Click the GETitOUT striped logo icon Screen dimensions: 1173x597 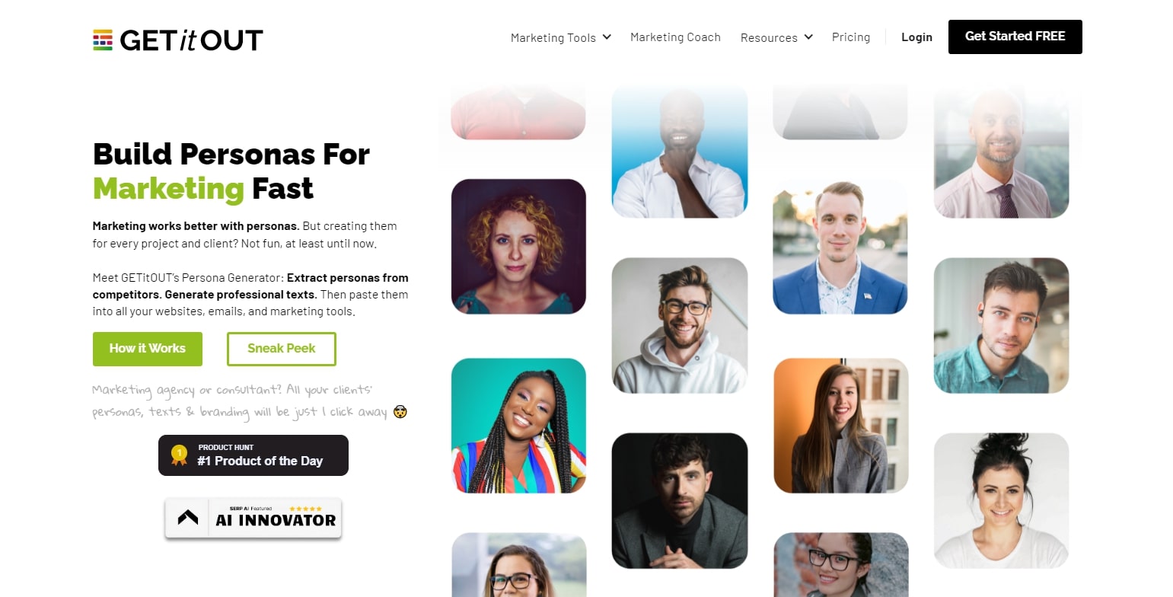103,40
